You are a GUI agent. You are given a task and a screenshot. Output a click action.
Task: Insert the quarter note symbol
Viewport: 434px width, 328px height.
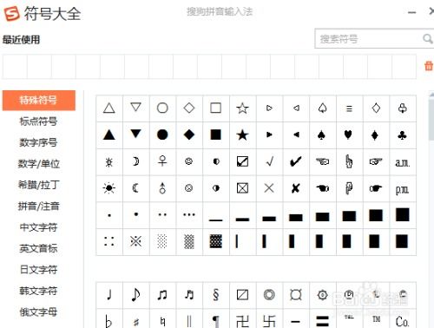(109, 295)
